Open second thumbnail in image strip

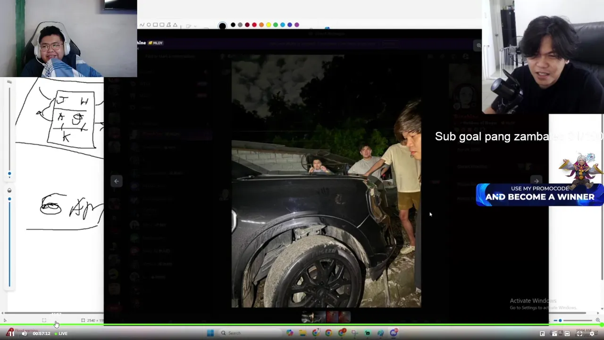click(x=319, y=317)
